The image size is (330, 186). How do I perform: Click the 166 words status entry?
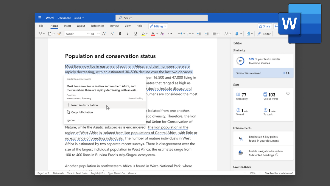(58, 173)
